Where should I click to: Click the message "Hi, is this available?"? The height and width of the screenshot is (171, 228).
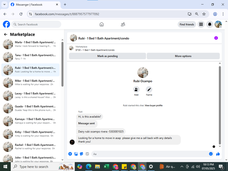89,117
